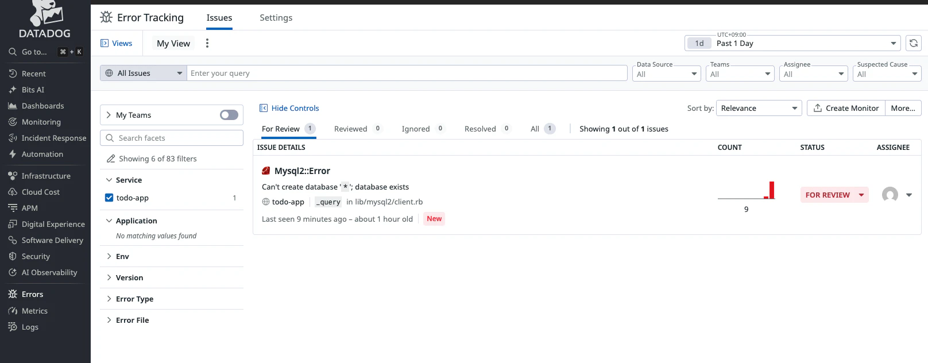Switch to the Settings tab
Image resolution: width=928 pixels, height=363 pixels.
[276, 18]
